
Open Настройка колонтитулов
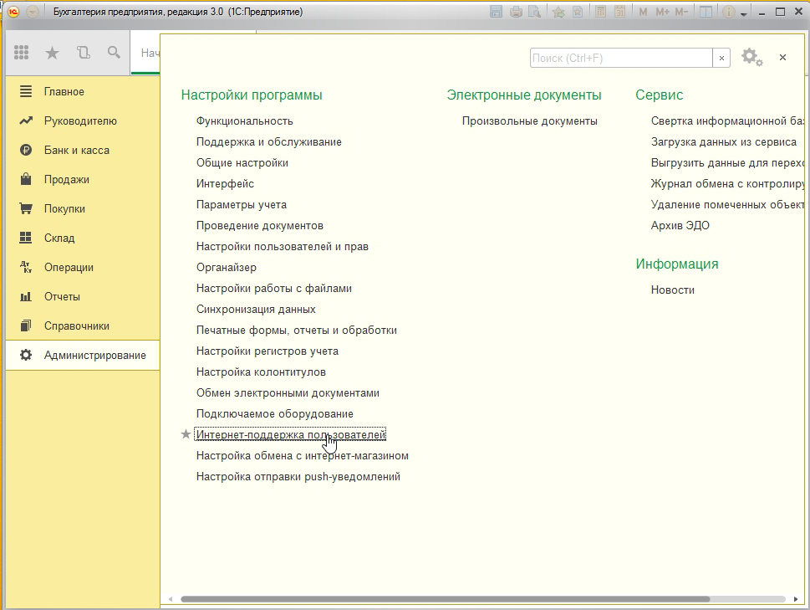tap(261, 372)
